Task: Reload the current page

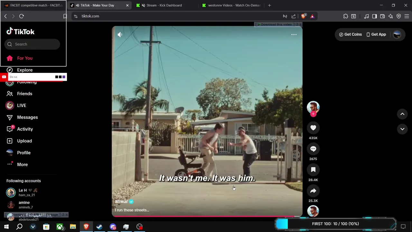Action: 22,16
